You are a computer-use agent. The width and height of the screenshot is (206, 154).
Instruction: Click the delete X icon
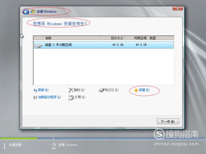pos(71,90)
